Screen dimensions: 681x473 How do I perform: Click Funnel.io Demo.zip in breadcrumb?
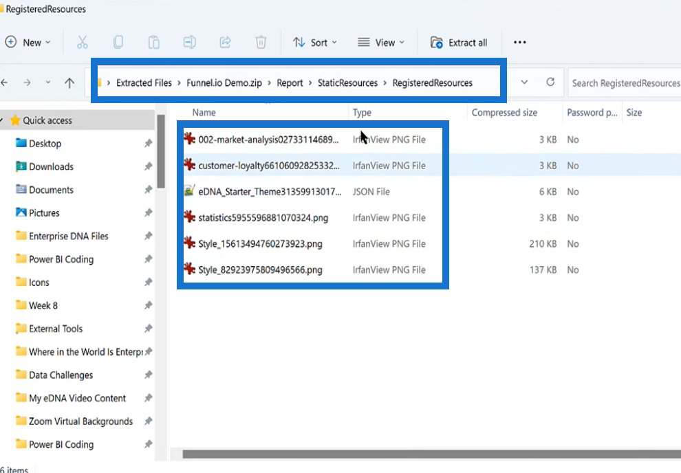click(x=224, y=83)
